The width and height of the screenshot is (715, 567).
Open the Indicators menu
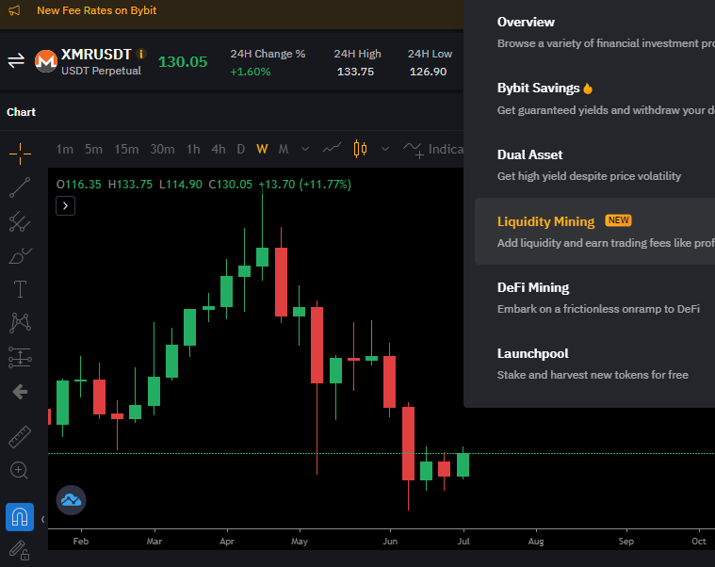coord(433,149)
